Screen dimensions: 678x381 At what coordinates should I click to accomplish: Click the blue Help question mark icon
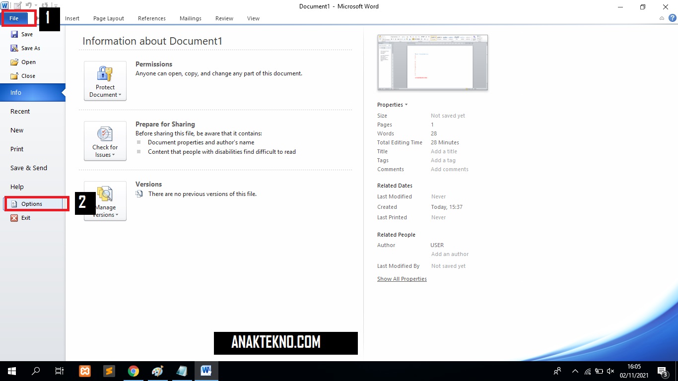tap(672, 18)
